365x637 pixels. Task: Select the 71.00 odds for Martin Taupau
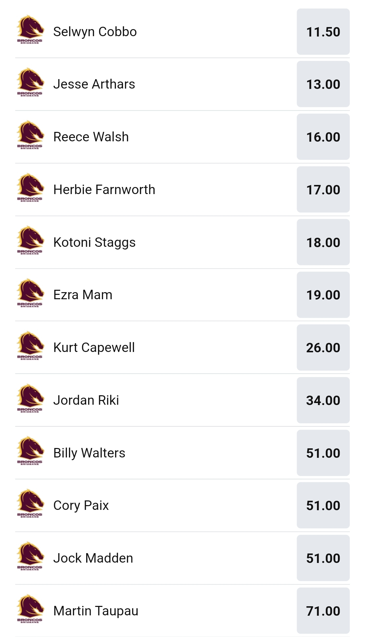323,611
